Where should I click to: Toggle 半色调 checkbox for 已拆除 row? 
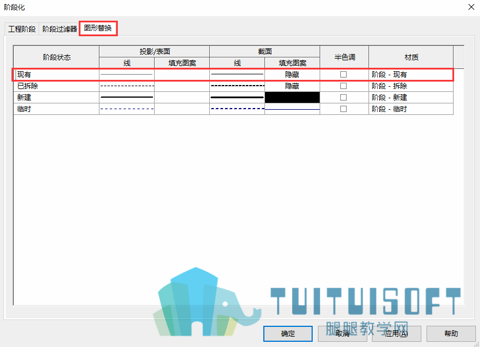(x=343, y=86)
